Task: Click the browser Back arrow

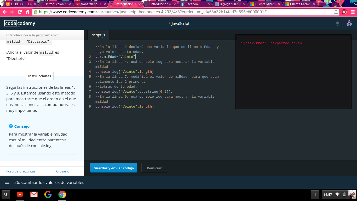Action: pos(4,12)
